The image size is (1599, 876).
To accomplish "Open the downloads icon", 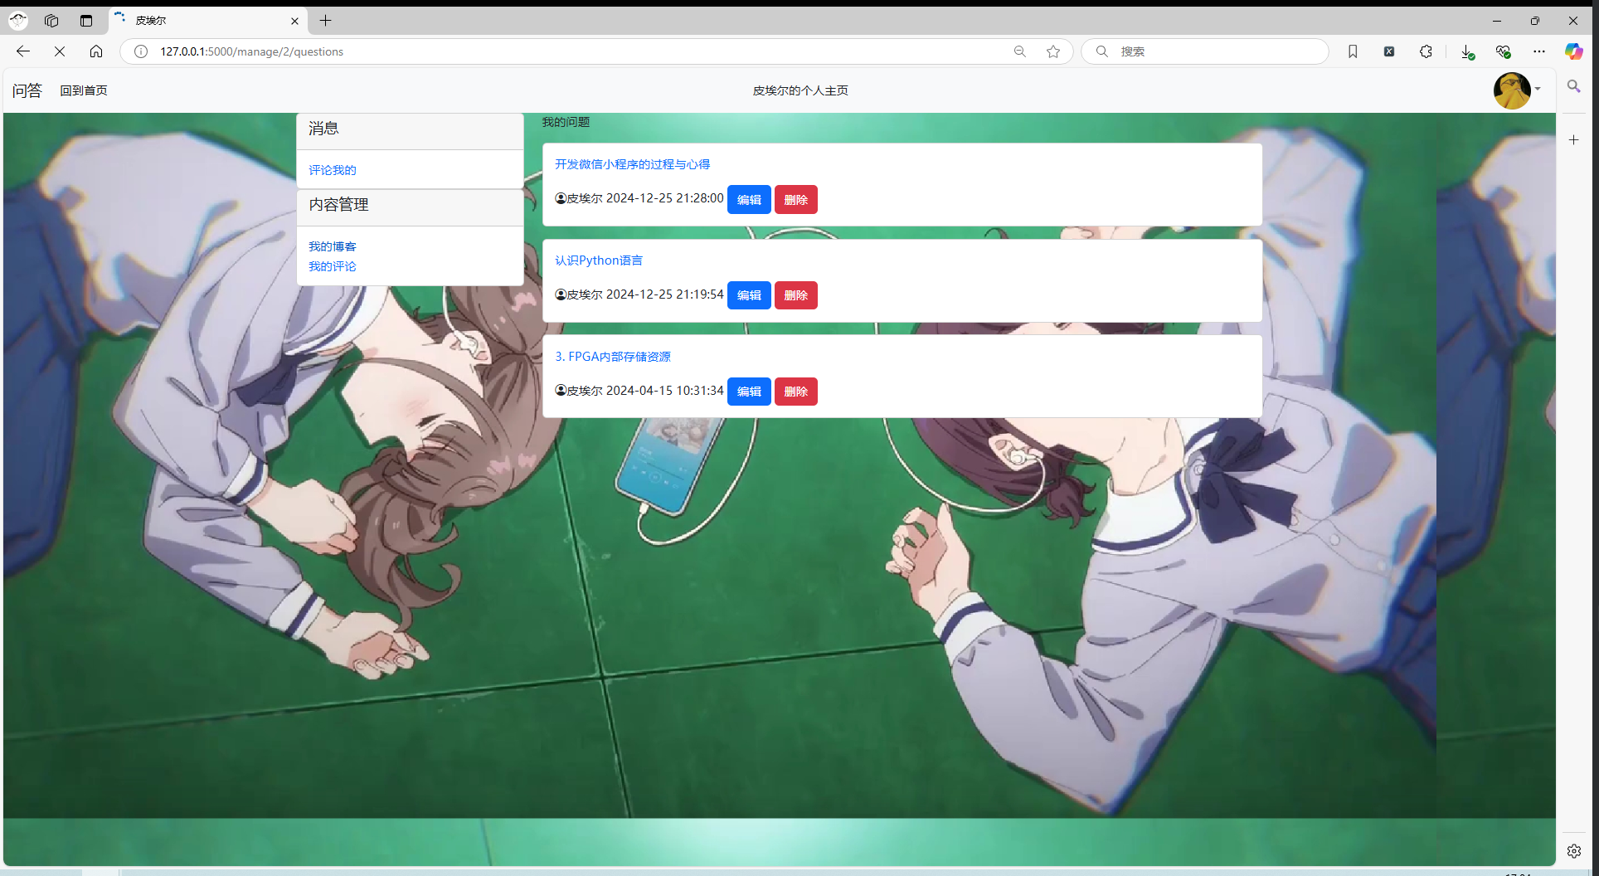I will [1467, 51].
